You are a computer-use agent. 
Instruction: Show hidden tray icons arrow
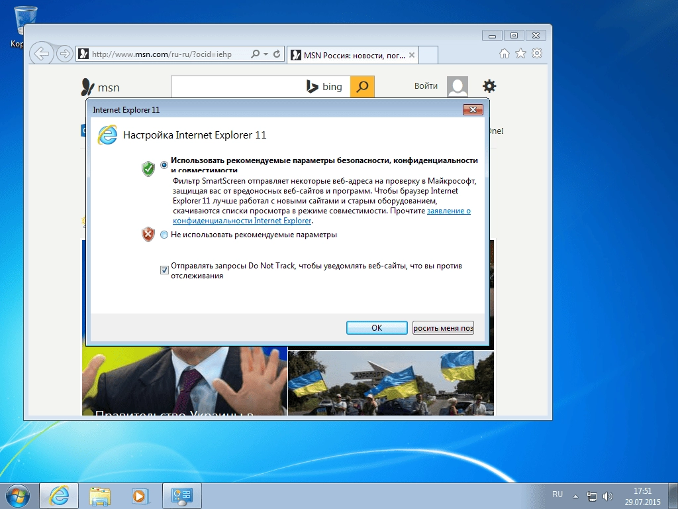(575, 496)
